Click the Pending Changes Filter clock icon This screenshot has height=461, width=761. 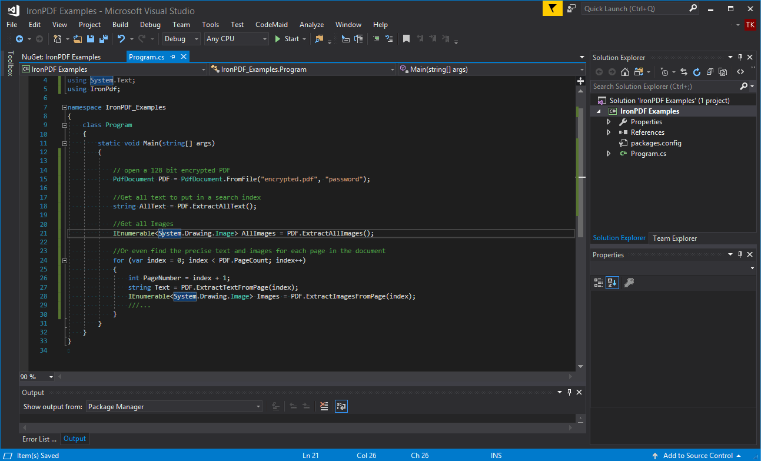coord(665,72)
